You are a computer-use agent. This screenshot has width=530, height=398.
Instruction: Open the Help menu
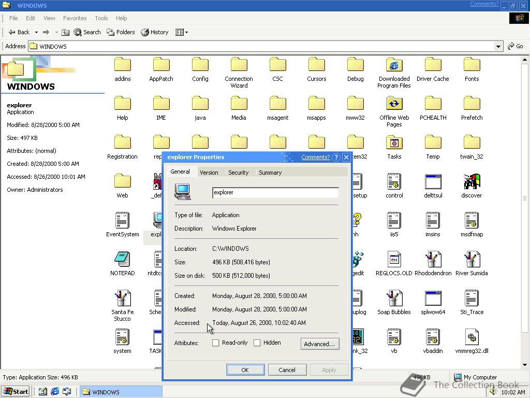[x=121, y=18]
